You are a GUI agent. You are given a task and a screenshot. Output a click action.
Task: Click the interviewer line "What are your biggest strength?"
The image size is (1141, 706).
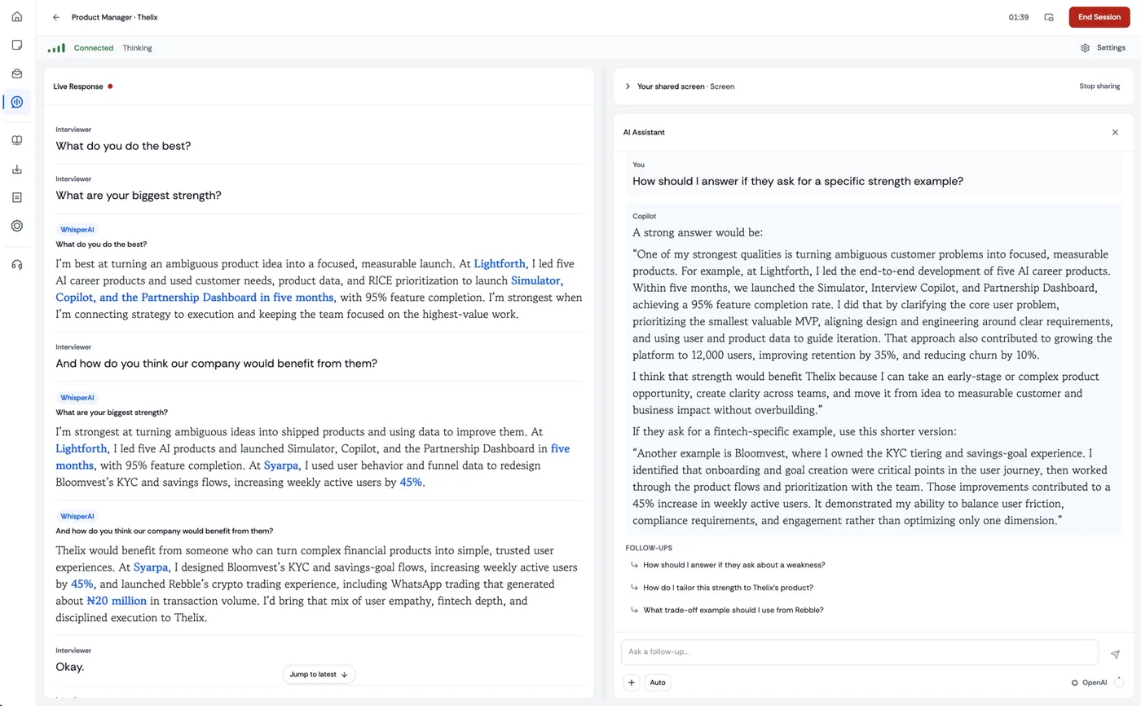[x=139, y=196]
